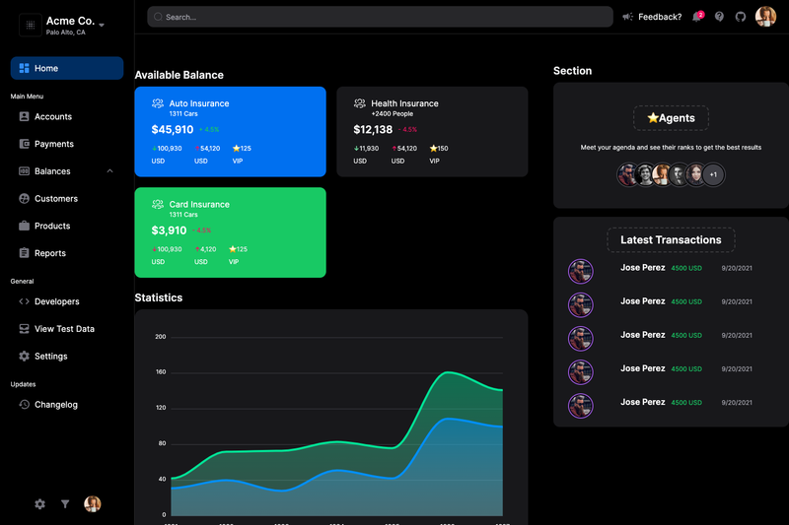Click the people icon on Auto Insurance card
This screenshot has height=525, width=789.
pyautogui.click(x=158, y=103)
